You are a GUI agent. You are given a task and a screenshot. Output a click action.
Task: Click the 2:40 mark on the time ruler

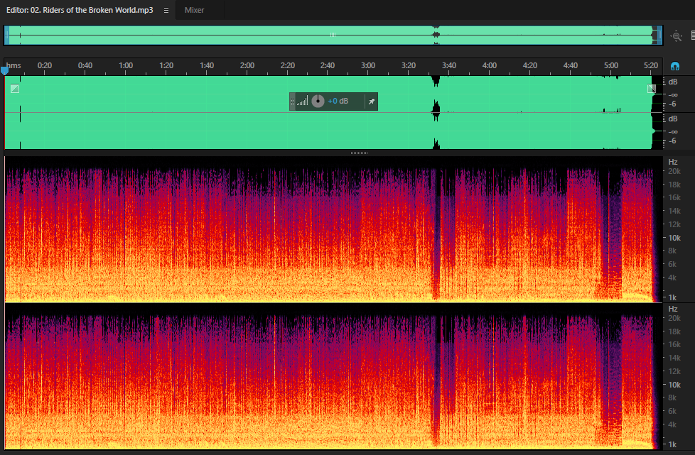coord(328,65)
